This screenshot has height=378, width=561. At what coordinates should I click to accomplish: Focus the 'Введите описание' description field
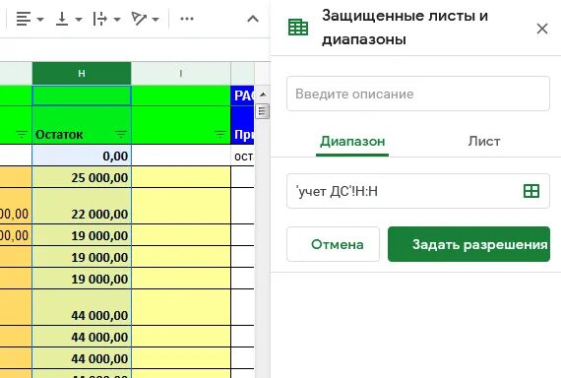[x=418, y=94]
